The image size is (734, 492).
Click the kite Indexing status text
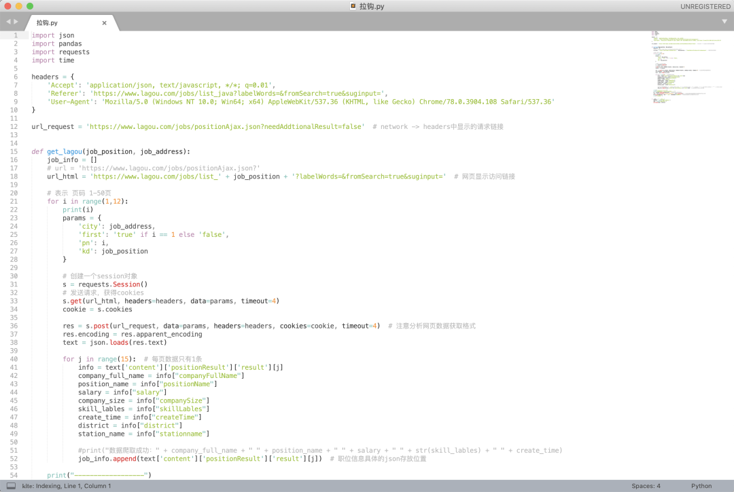(x=67, y=486)
